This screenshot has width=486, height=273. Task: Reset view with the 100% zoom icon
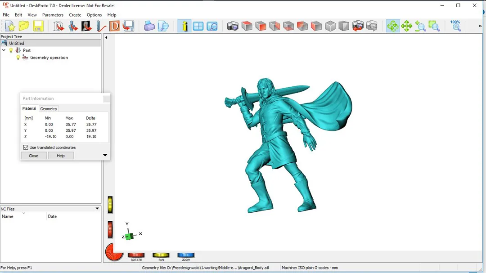(455, 26)
